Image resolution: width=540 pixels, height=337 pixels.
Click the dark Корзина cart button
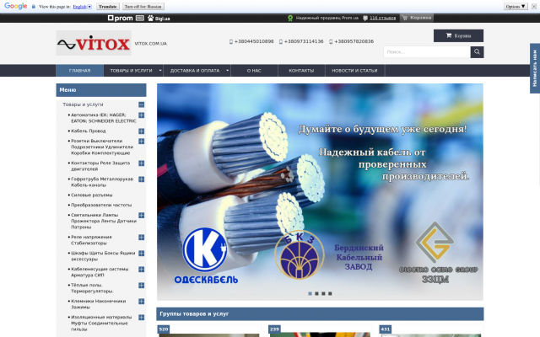click(x=458, y=35)
